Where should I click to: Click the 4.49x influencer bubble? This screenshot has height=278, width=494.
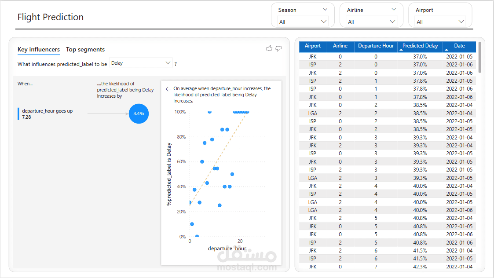point(139,114)
